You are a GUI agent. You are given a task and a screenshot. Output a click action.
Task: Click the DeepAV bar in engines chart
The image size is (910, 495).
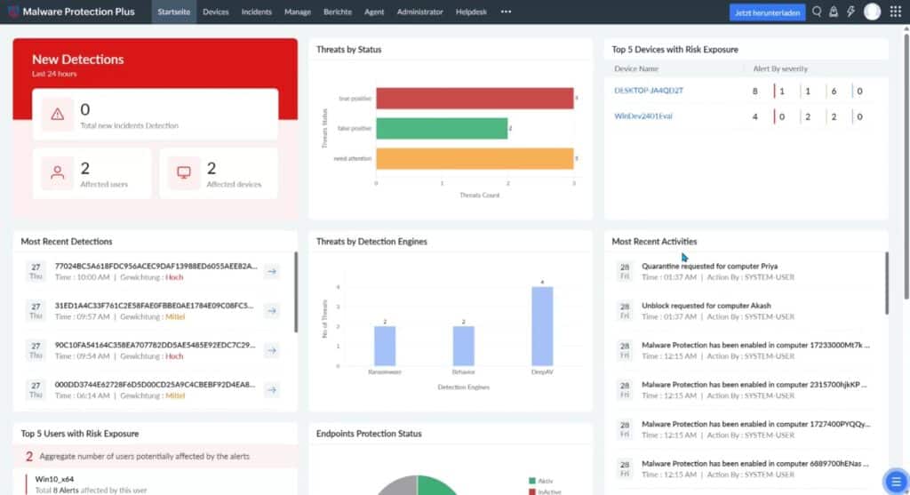[x=542, y=326]
